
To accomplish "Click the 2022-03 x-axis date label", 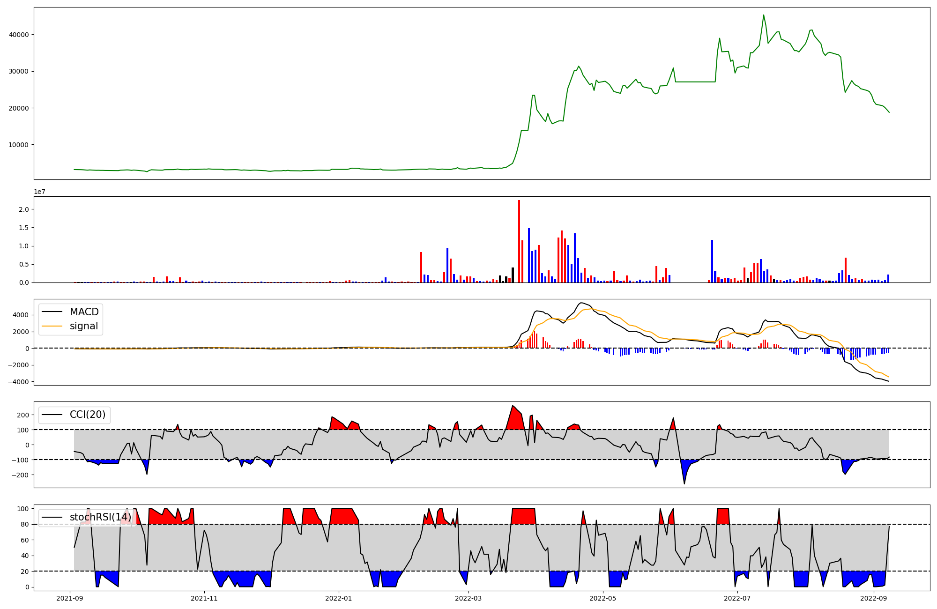I will [468, 598].
